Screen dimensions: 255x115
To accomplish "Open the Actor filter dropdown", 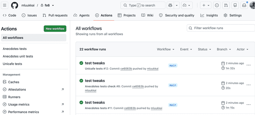I will click(243, 49).
